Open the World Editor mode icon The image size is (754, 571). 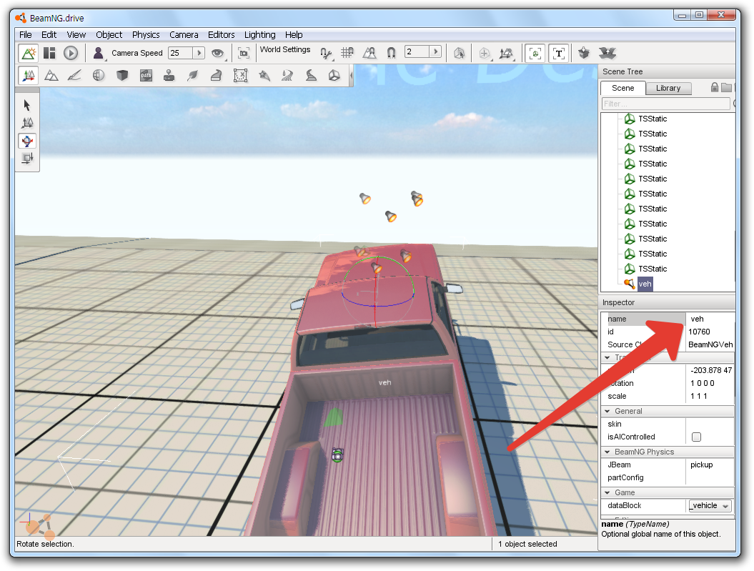[x=29, y=53]
